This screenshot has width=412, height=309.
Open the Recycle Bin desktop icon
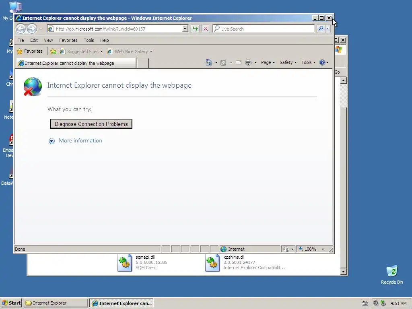click(x=392, y=274)
